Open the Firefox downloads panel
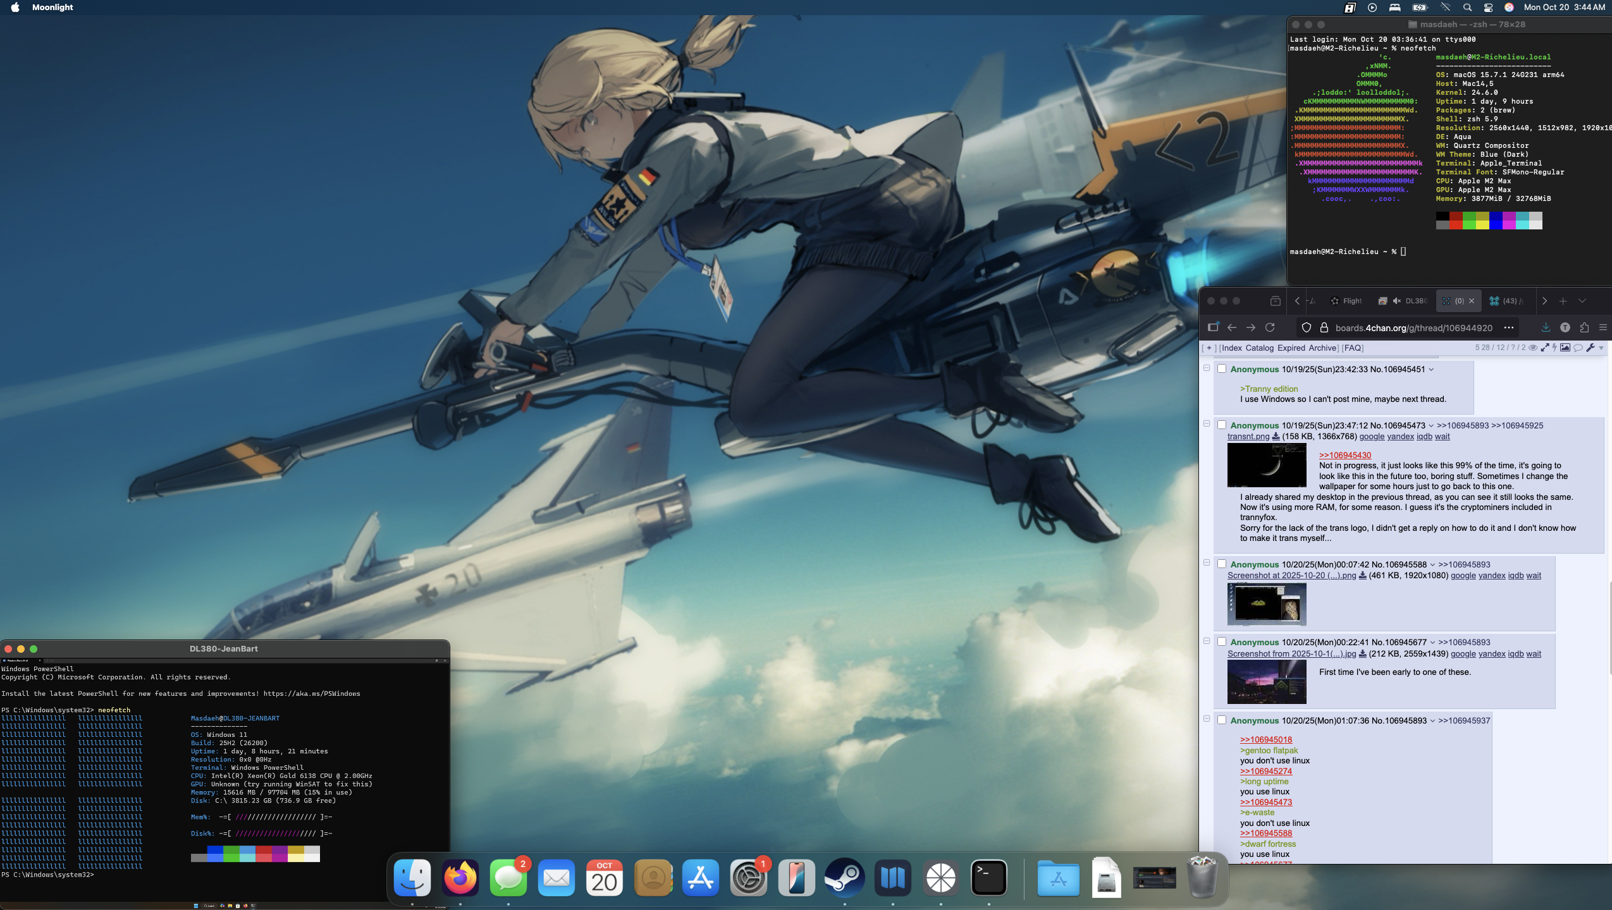 (1546, 327)
